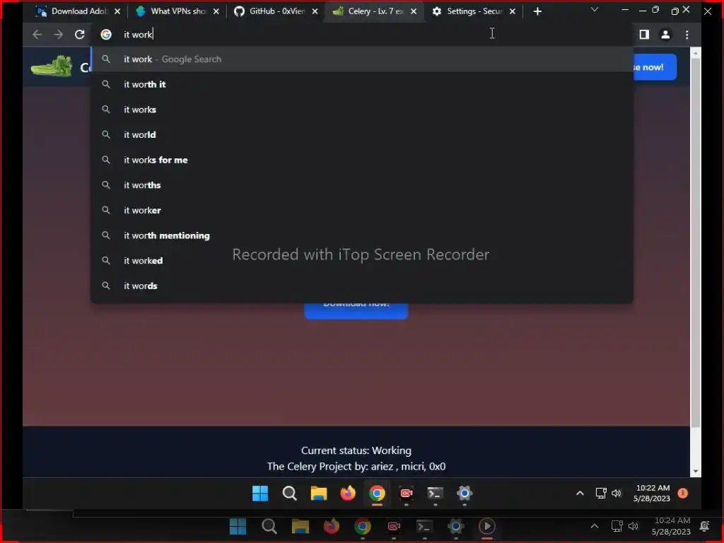Open screen recorder icon in recorded taskbar
The height and width of the screenshot is (543, 724).
pyautogui.click(x=407, y=493)
